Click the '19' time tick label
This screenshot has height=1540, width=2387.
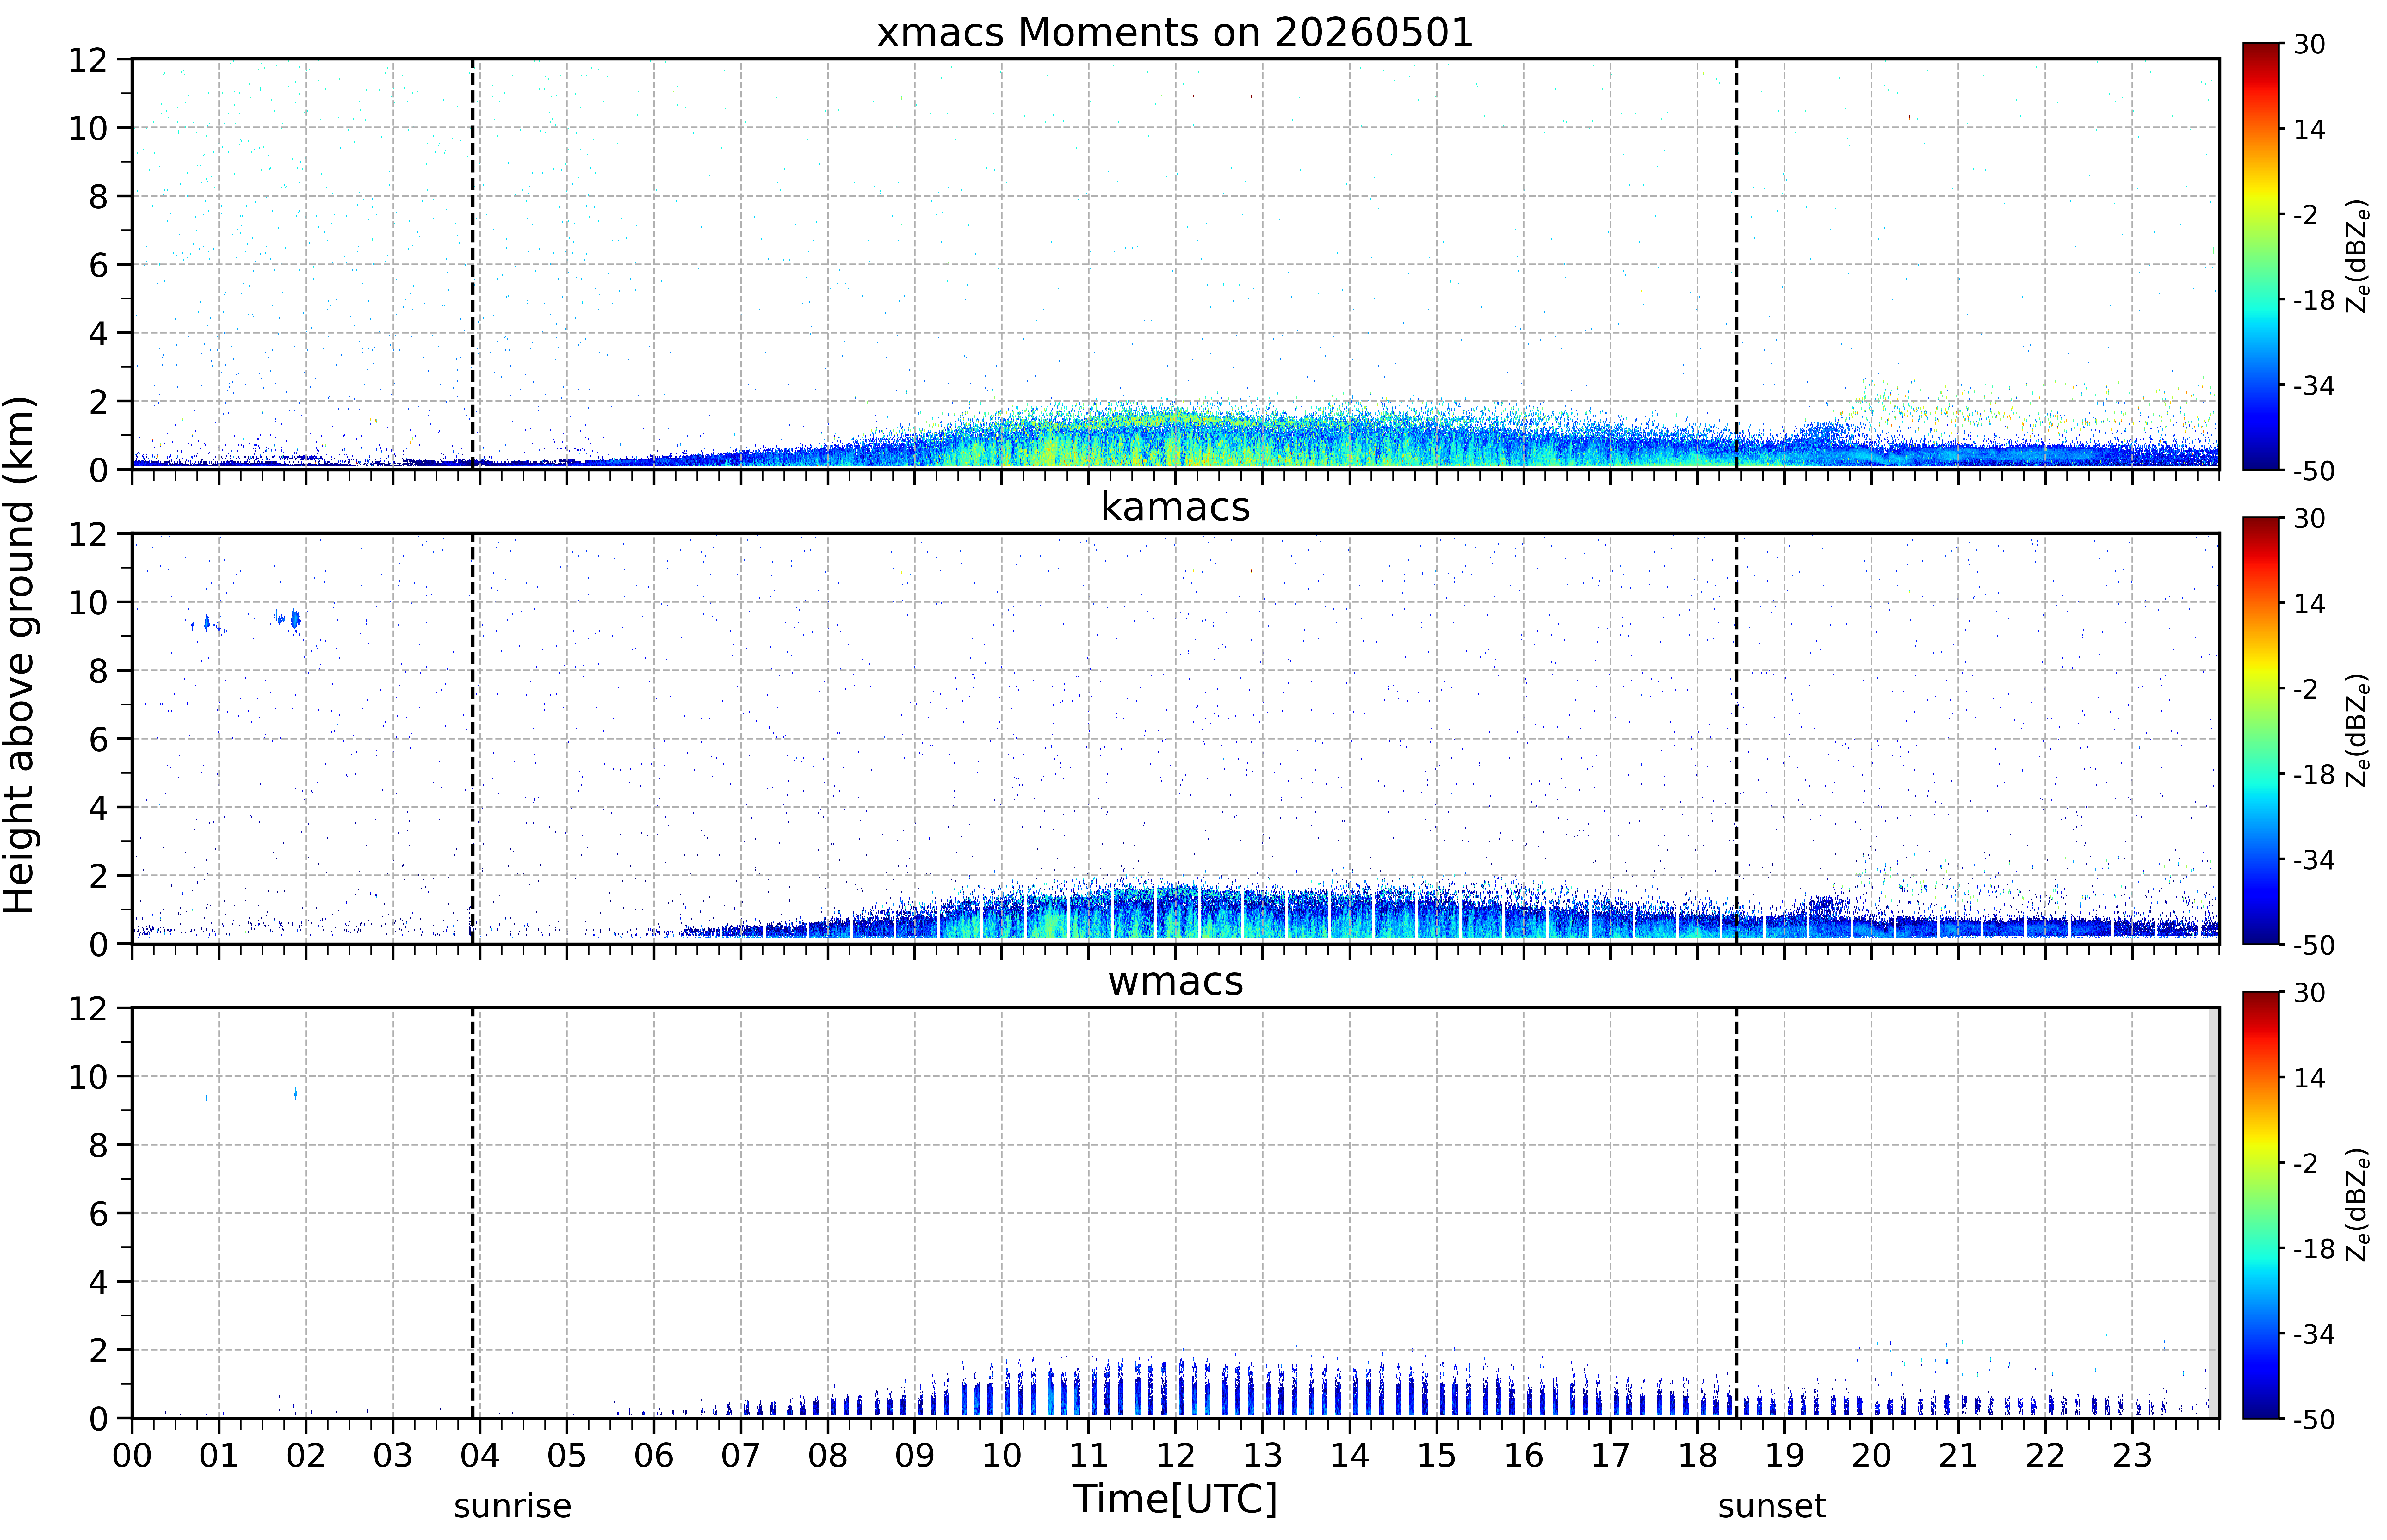point(1785,1456)
